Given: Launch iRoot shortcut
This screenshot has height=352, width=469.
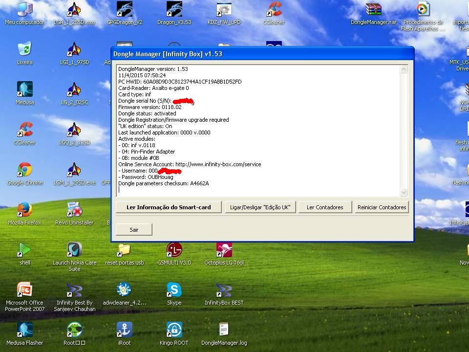Looking at the screenshot, I should coord(125,334).
